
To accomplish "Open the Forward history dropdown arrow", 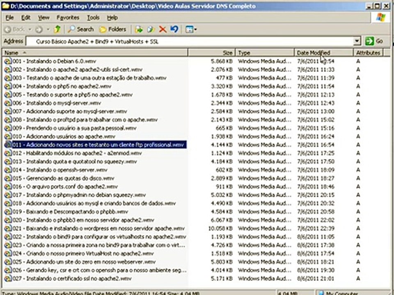I will click(x=48, y=29).
